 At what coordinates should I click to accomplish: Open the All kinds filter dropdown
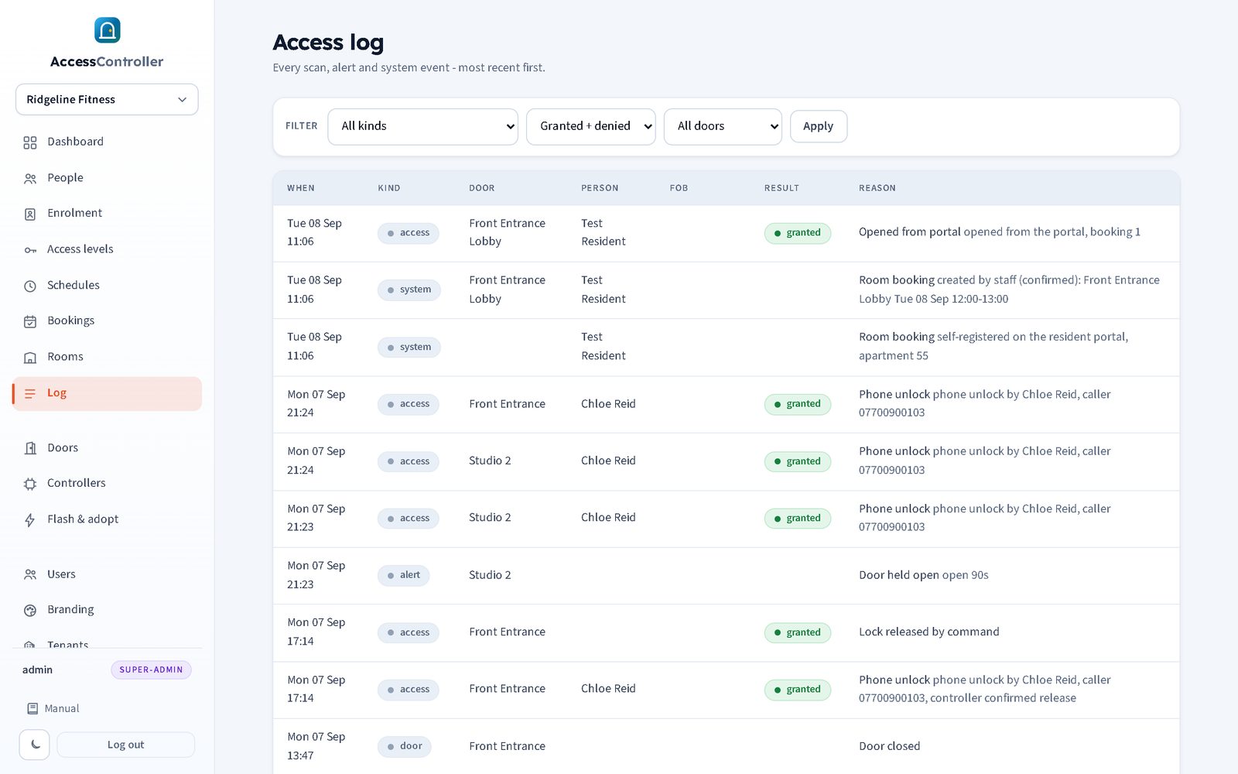[x=422, y=126]
